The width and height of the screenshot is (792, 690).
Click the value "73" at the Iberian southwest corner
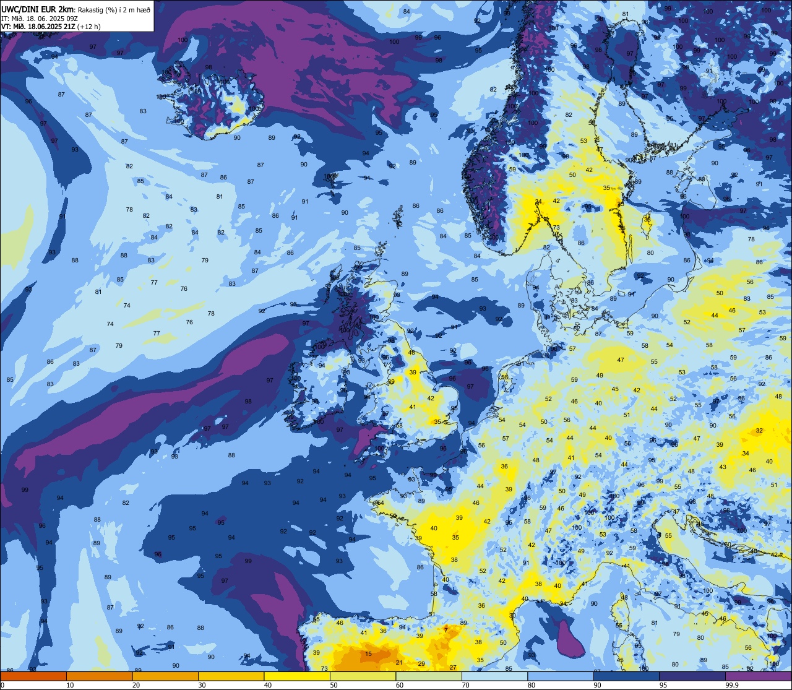coord(324,668)
